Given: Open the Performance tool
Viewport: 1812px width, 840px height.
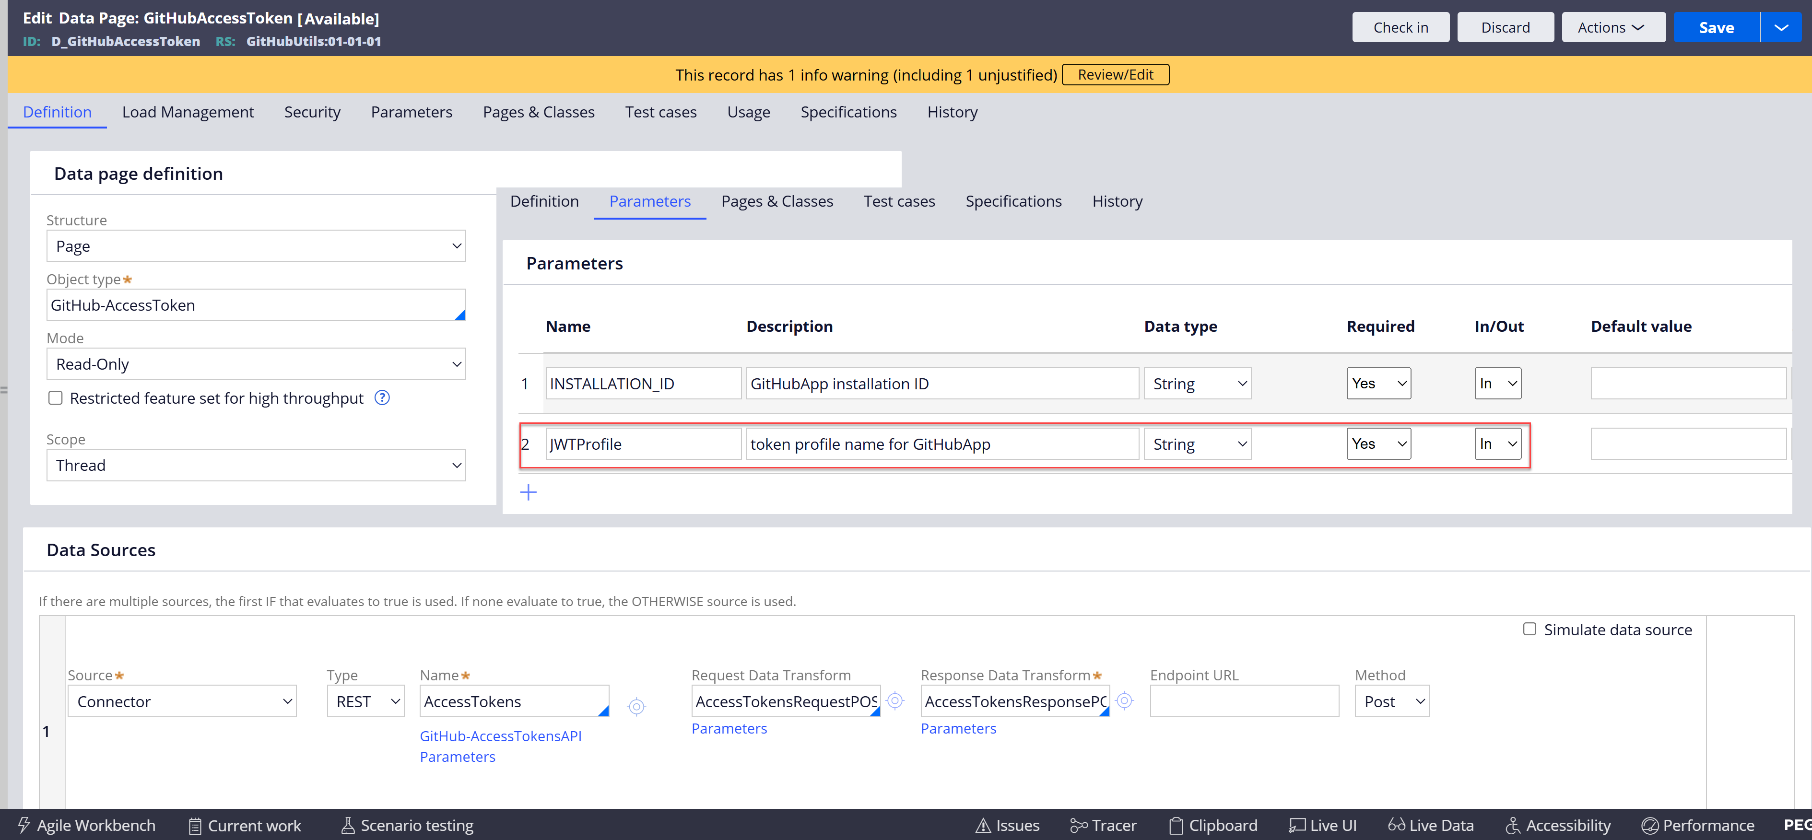Looking at the screenshot, I should [x=1698, y=825].
